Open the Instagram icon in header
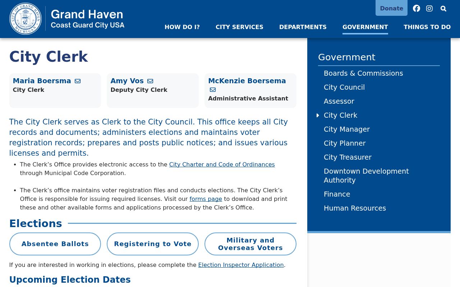 429,9
